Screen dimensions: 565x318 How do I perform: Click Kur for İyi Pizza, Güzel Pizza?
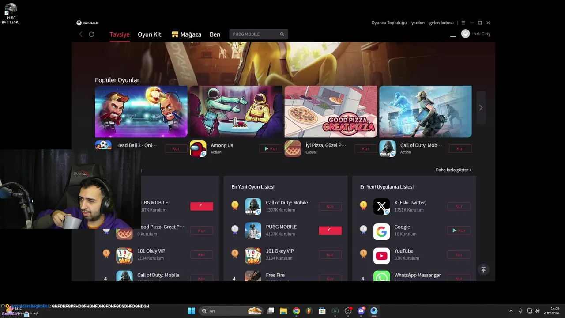[x=365, y=149]
